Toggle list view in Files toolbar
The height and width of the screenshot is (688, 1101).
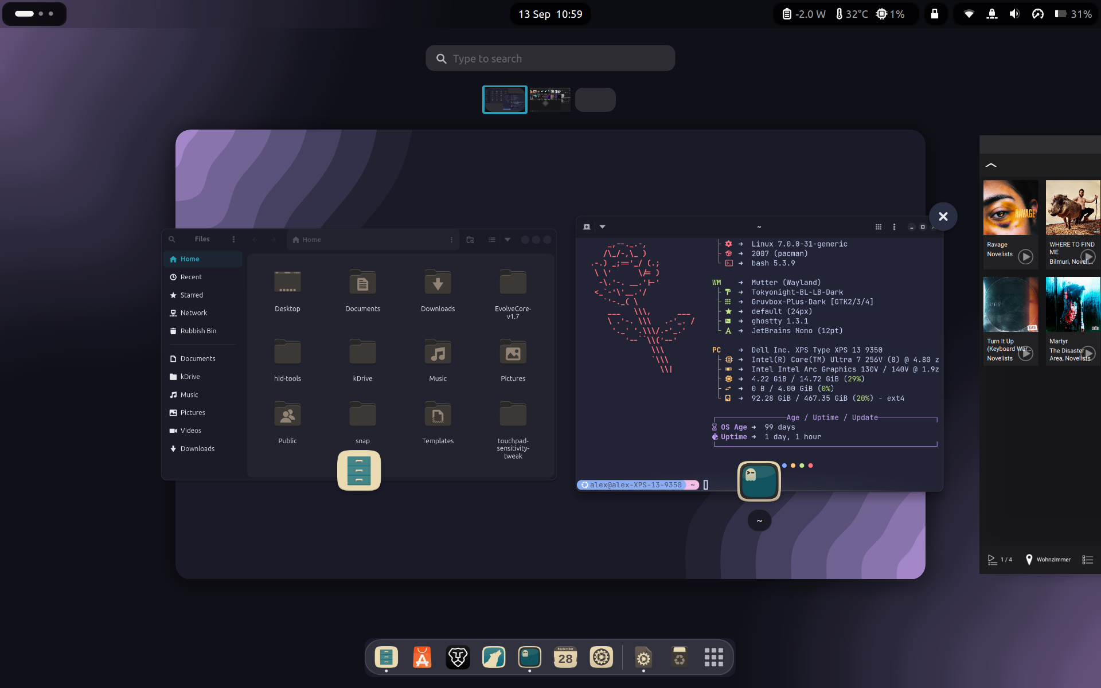491,240
